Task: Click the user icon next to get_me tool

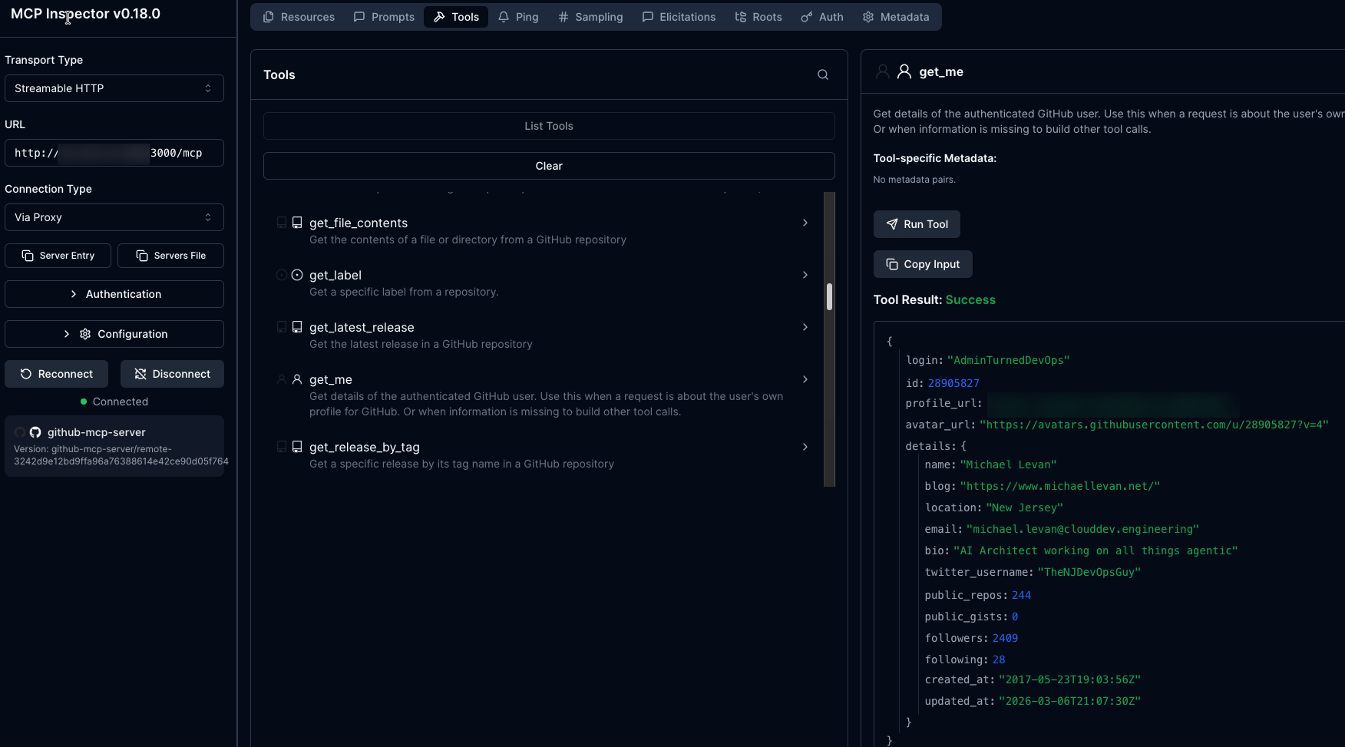Action: pyautogui.click(x=297, y=379)
